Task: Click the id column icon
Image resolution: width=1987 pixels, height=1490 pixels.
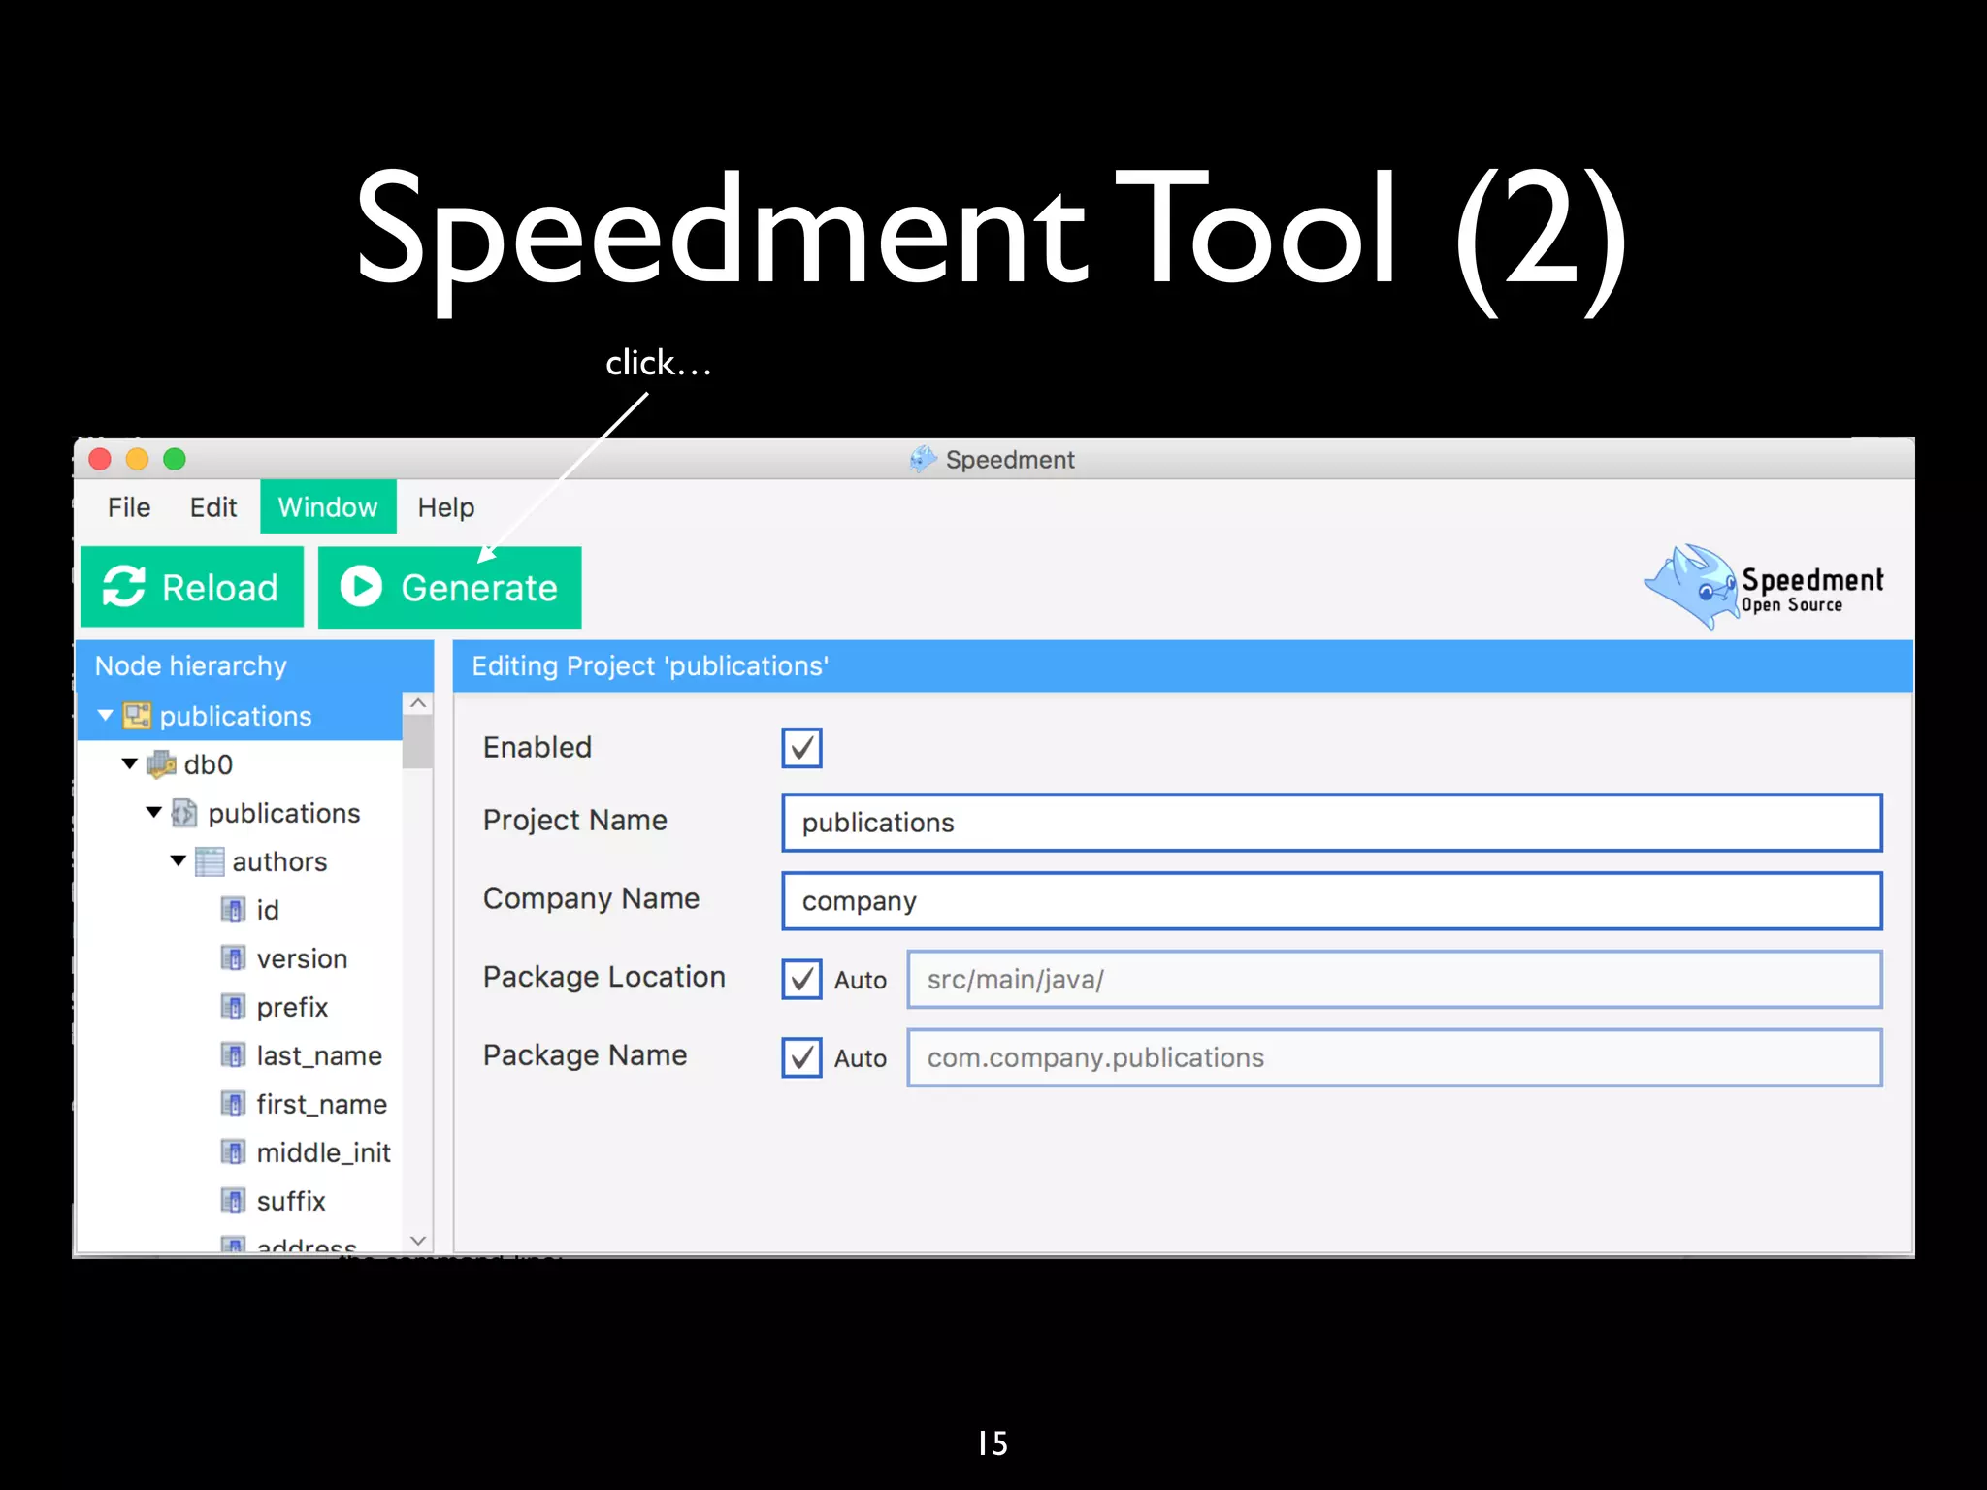Action: click(233, 910)
